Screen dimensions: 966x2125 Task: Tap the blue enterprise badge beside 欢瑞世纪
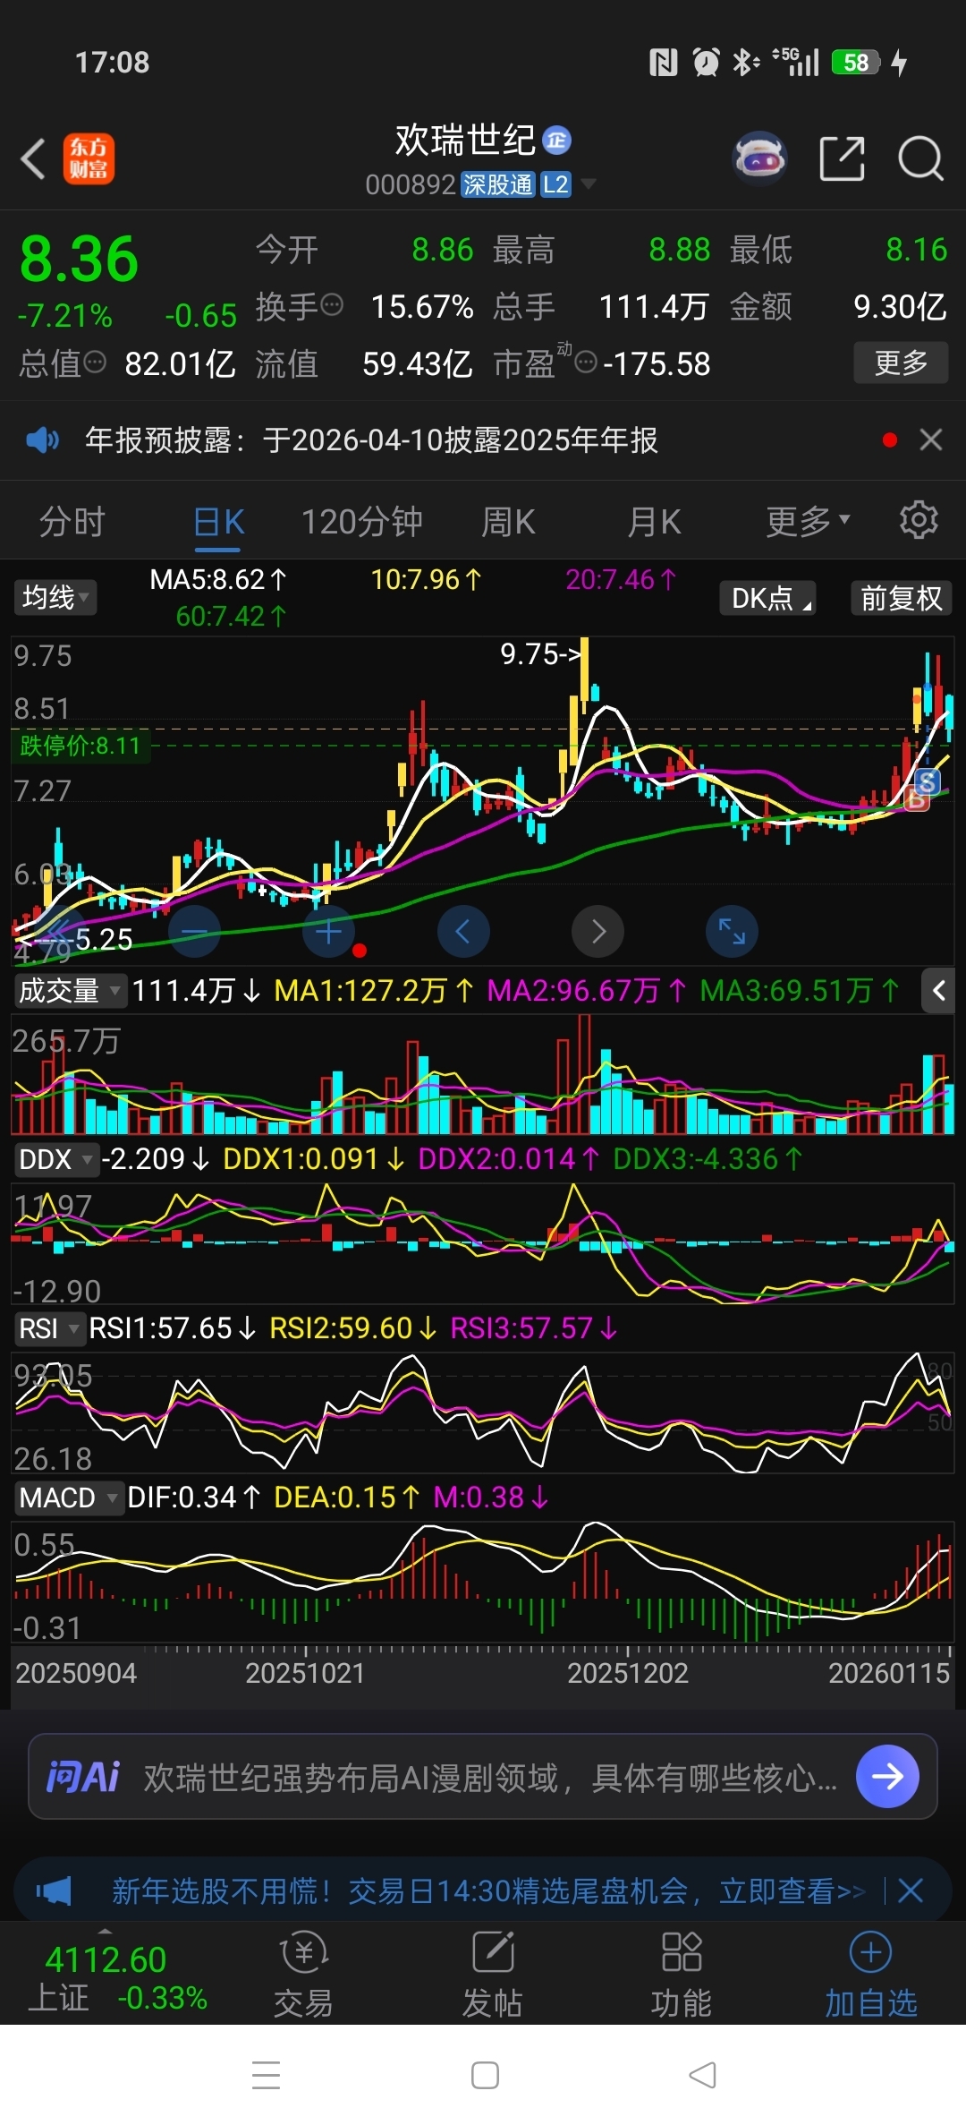(557, 140)
